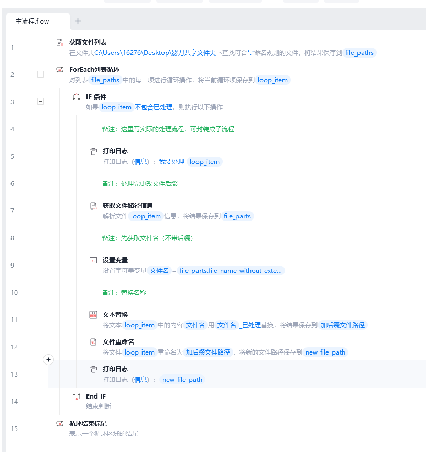Click the 不包含已处理 condition text
This screenshot has width=426, height=452.
point(154,107)
